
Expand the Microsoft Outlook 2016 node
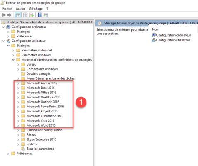coord(18,102)
